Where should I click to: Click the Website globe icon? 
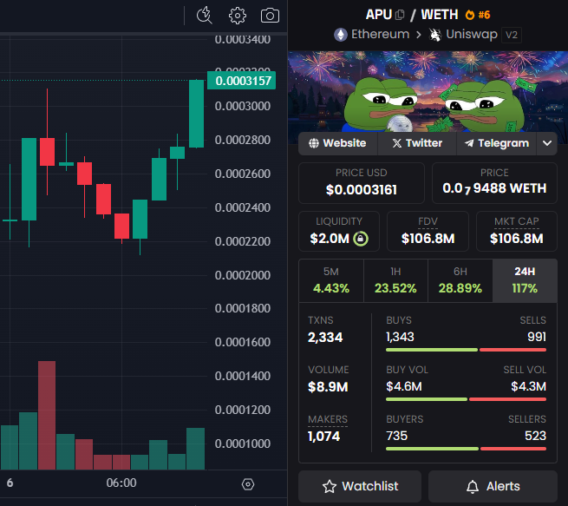coord(314,143)
